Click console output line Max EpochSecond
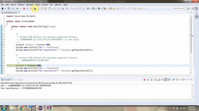This screenshot has width=199, height=111. click(21, 88)
